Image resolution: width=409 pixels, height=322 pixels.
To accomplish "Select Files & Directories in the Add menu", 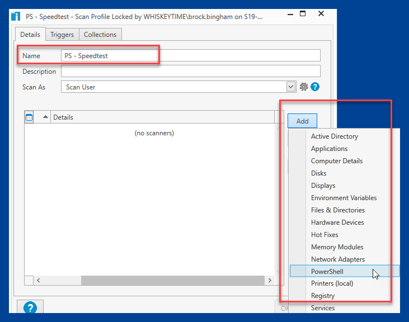I will [345, 210].
